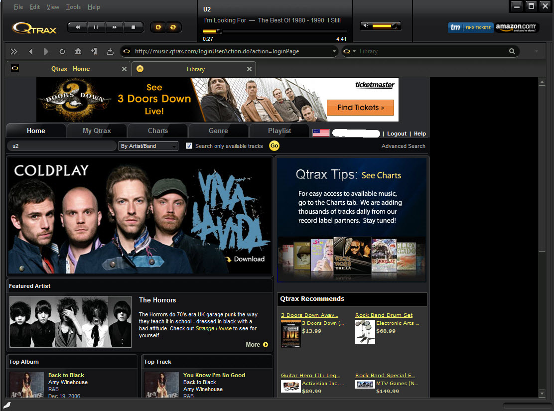Click the page scrollbar down arrow
554x411 pixels.
pos(542,393)
